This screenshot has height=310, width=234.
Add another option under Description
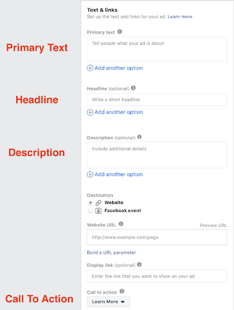tap(115, 174)
